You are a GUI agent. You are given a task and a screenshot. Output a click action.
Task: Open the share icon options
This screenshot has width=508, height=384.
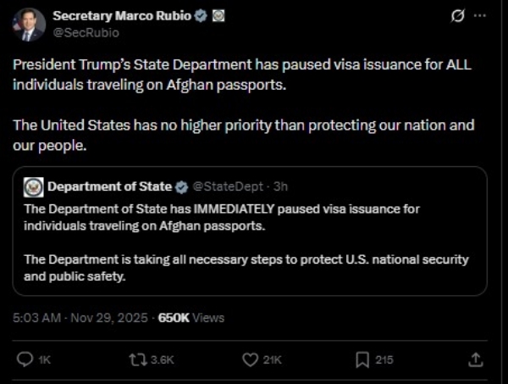[476, 359]
